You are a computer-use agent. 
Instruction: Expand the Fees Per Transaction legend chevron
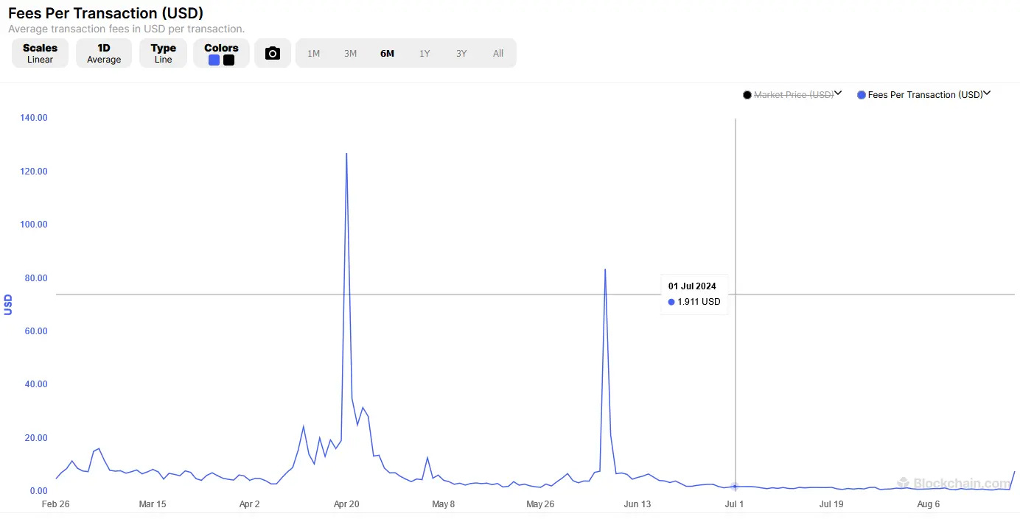point(988,93)
